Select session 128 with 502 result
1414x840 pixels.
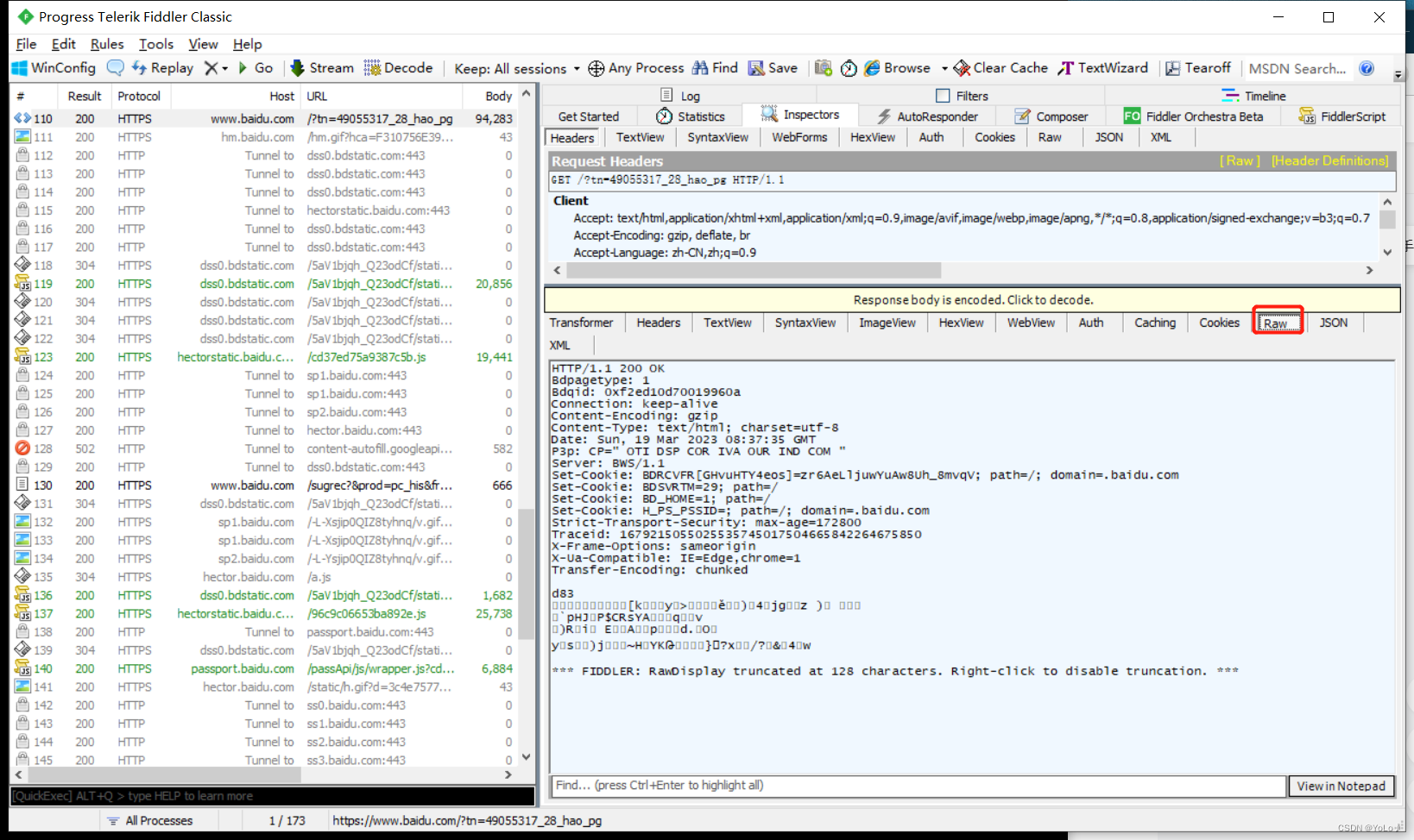click(264, 448)
